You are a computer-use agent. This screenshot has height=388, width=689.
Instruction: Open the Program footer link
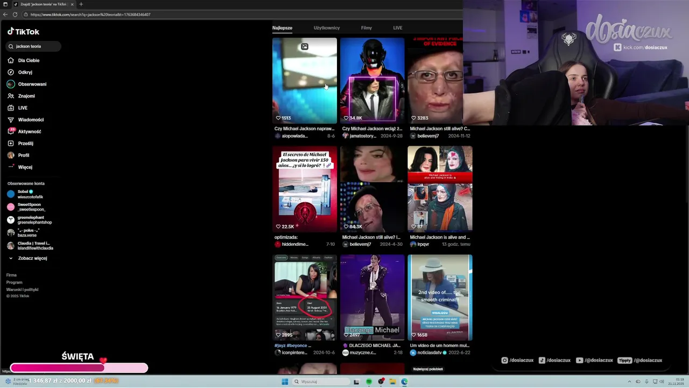click(x=14, y=282)
